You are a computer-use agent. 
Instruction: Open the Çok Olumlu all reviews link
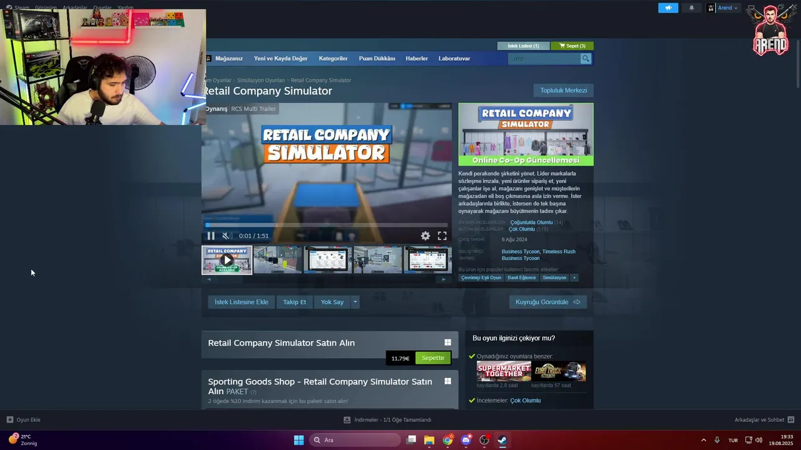coord(522,229)
